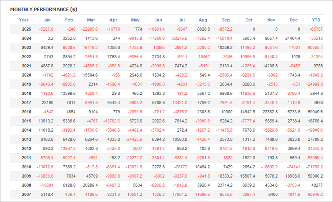Click the 2016 year row label
333x202 pixels.
click(x=26, y=112)
